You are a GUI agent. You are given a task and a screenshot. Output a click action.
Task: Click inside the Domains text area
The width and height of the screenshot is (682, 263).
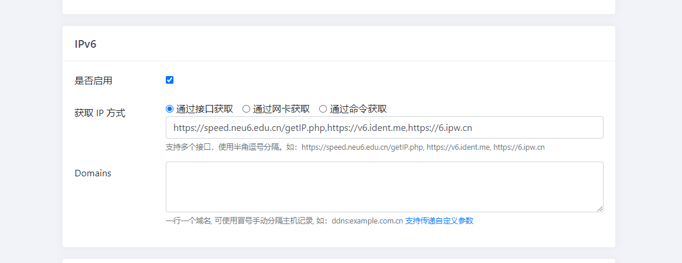[385, 187]
